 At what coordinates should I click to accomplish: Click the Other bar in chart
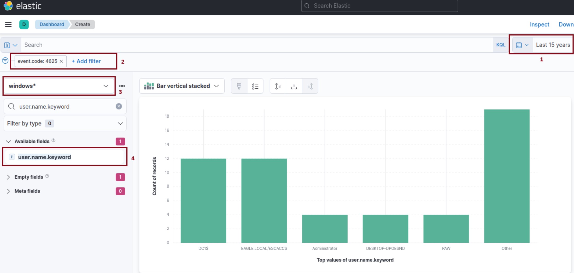tap(507, 176)
